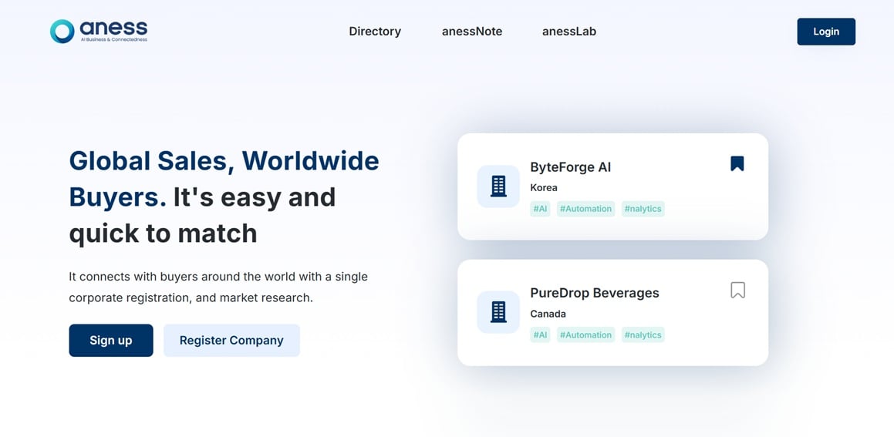Open the PureDrop Beverages company title
Viewport: 894px width, 437px height.
tap(594, 293)
